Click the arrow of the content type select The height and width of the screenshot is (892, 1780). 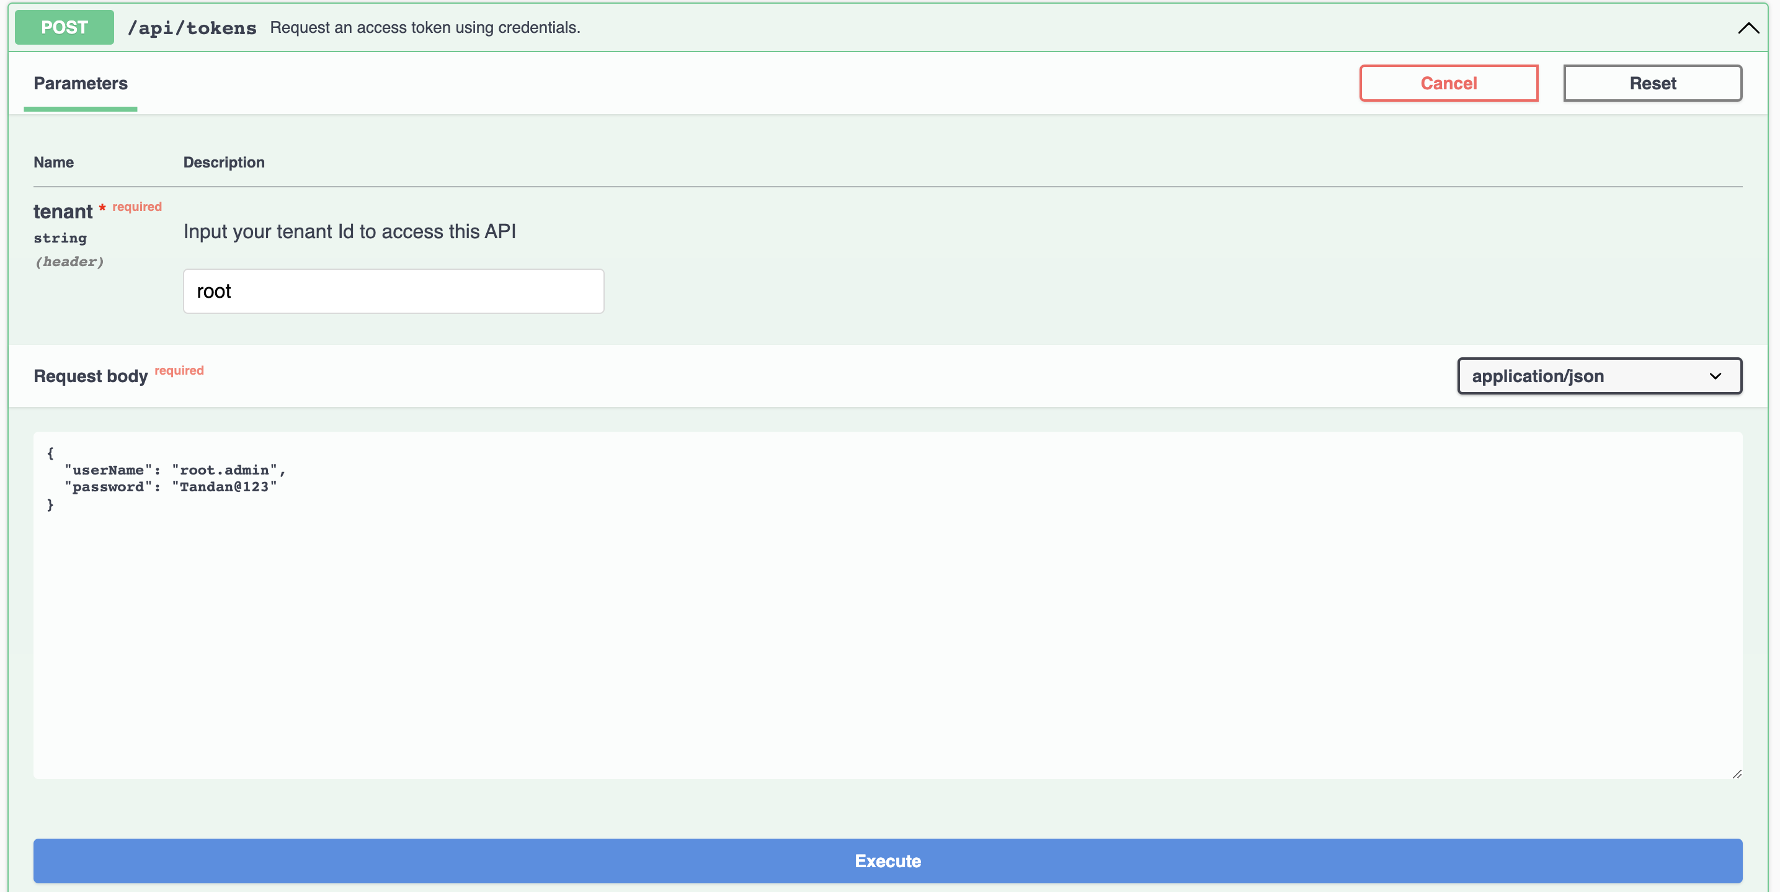(1715, 376)
